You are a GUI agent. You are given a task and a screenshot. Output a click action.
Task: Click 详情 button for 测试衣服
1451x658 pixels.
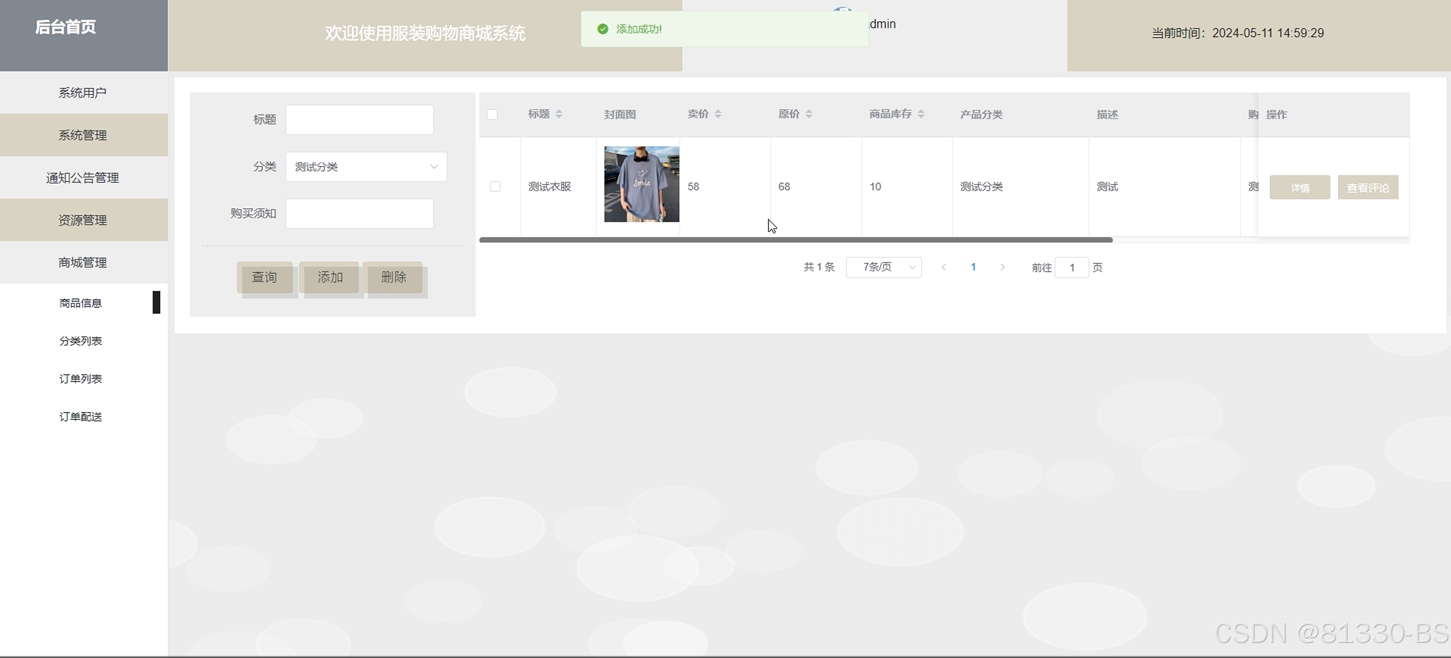[1300, 188]
